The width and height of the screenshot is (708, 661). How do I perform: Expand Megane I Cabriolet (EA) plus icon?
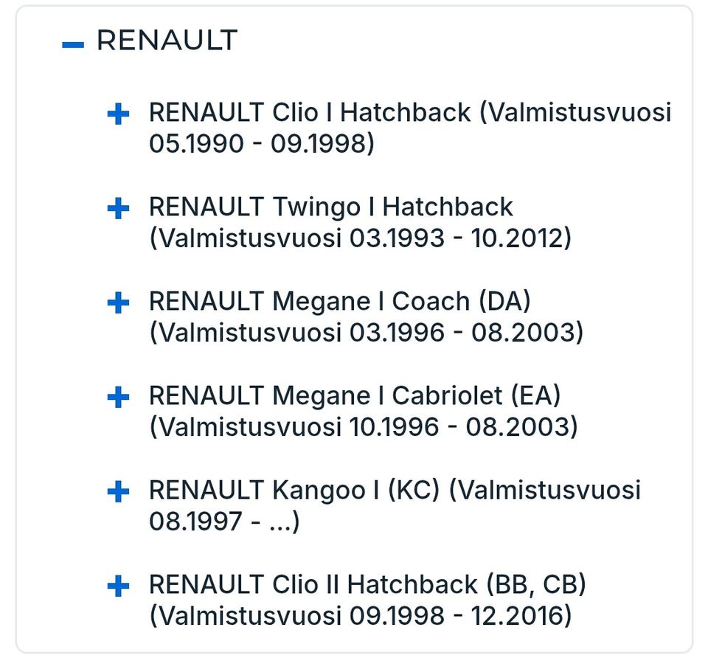tap(118, 398)
